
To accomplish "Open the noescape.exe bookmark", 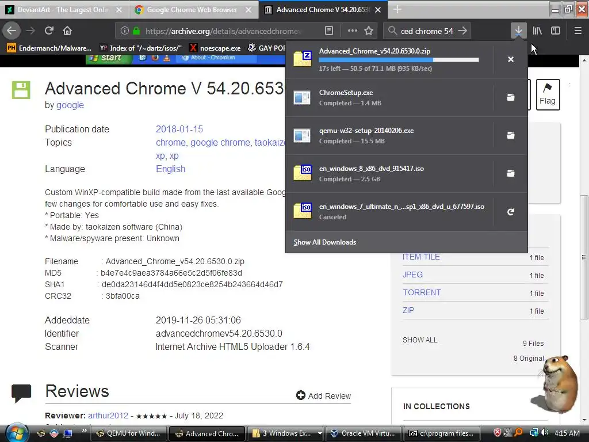I will [215, 48].
